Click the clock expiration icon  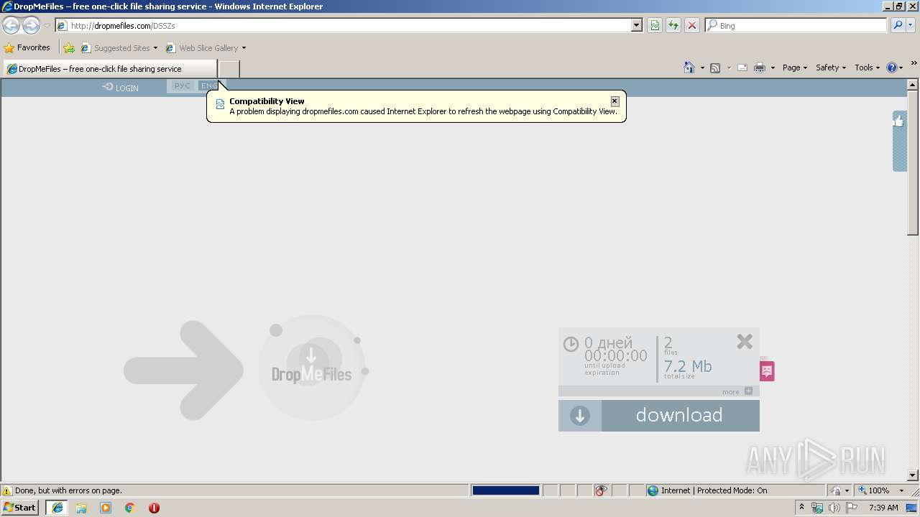click(571, 344)
